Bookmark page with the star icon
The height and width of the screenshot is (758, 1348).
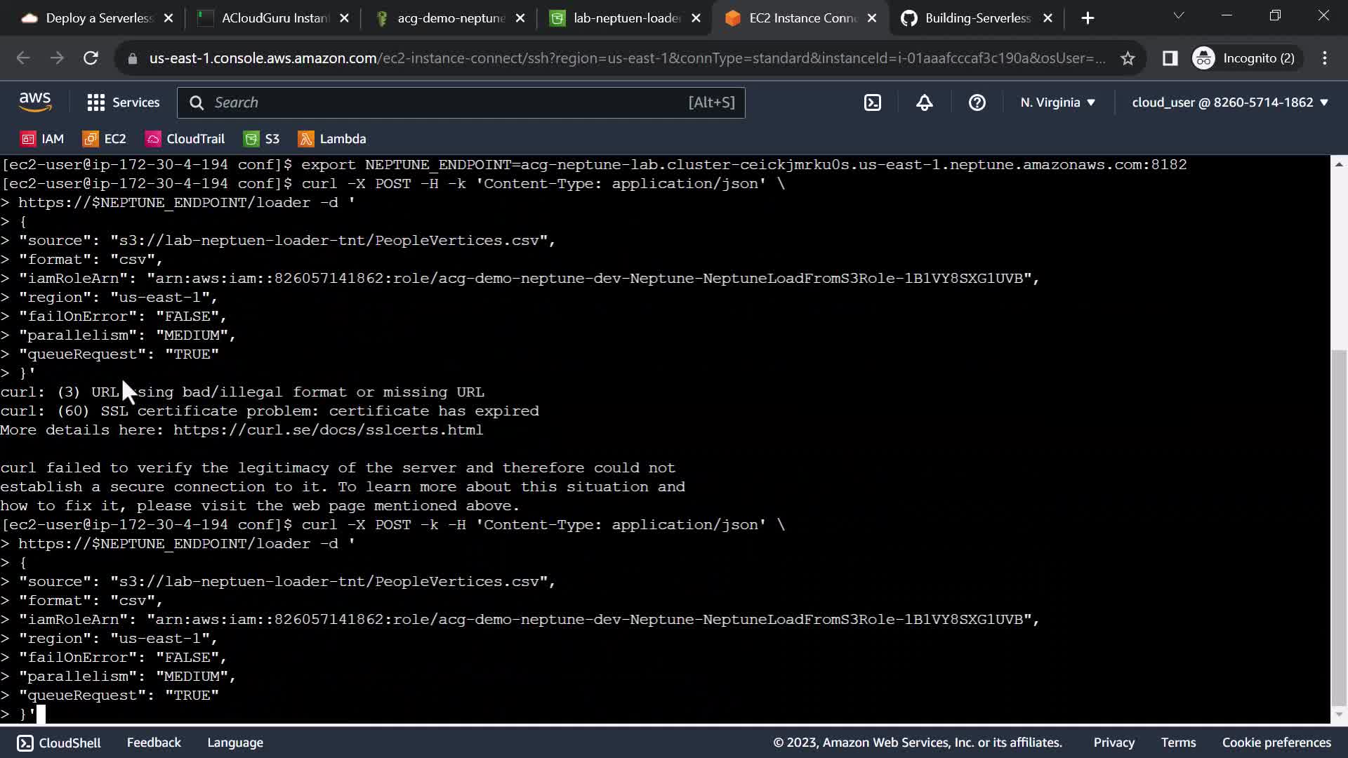[x=1128, y=58]
